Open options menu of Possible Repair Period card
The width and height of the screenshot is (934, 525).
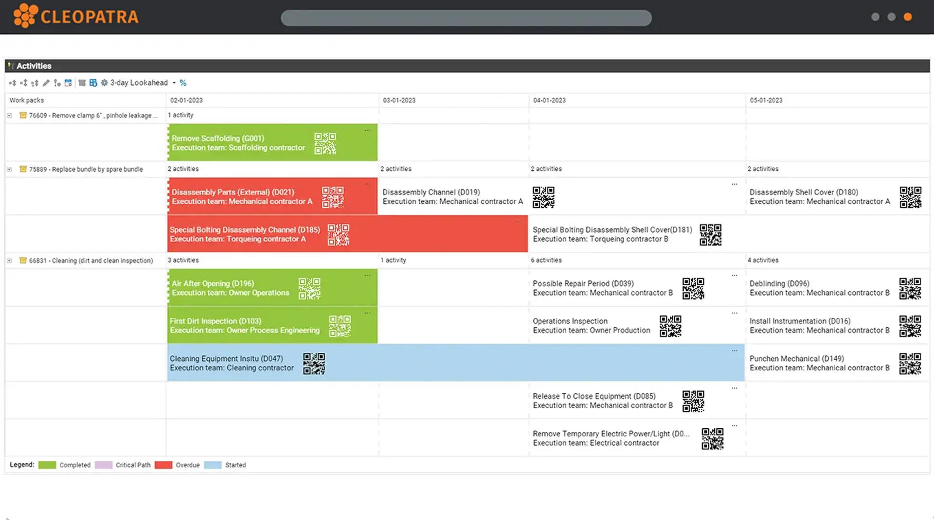(x=735, y=276)
